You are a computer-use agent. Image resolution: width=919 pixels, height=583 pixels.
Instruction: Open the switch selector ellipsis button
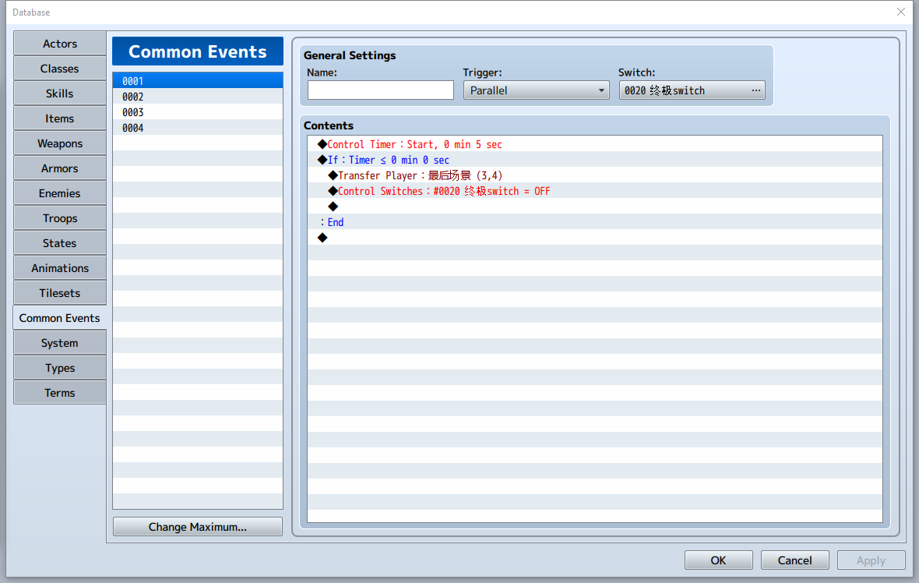pyautogui.click(x=755, y=90)
